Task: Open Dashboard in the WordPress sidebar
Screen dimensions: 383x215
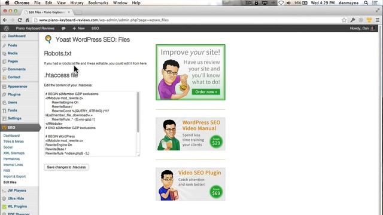Action: point(16,36)
